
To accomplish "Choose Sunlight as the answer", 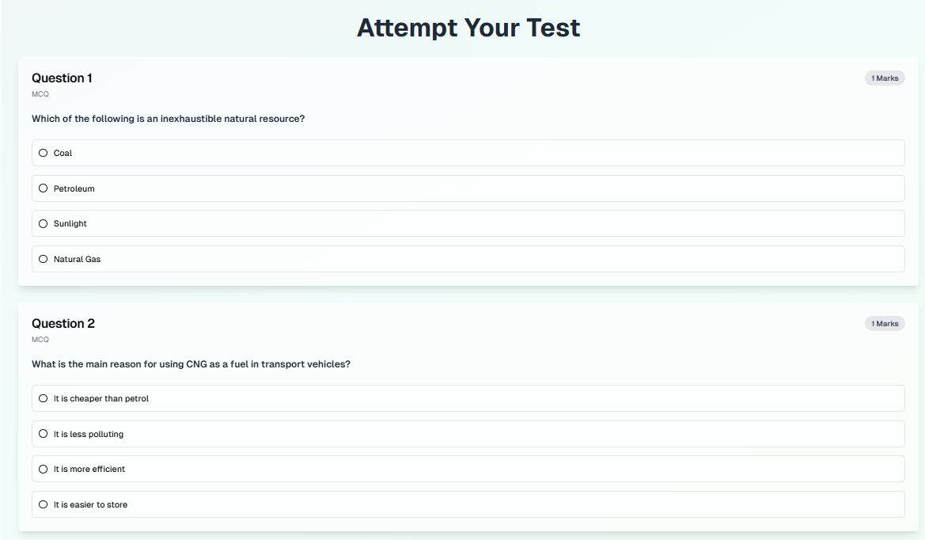I will click(43, 223).
